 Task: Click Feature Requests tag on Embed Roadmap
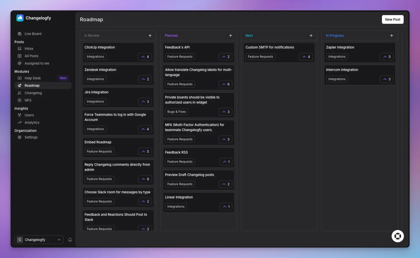[99, 151]
